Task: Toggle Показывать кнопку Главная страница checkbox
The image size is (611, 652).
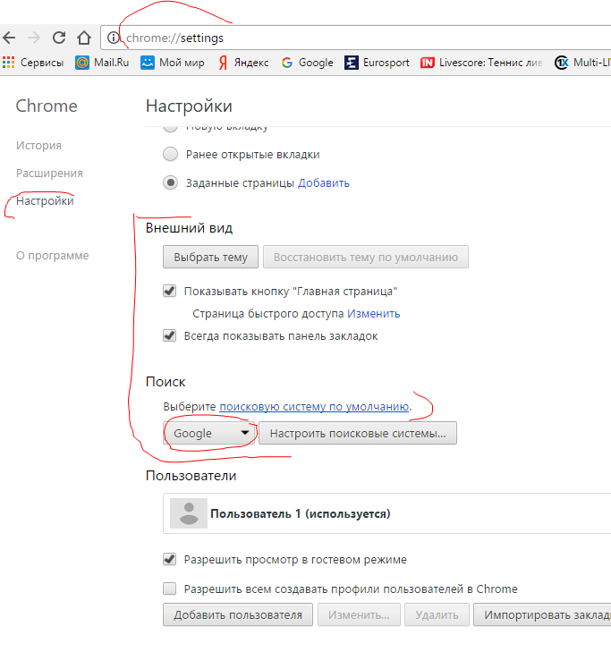Action: tap(169, 291)
